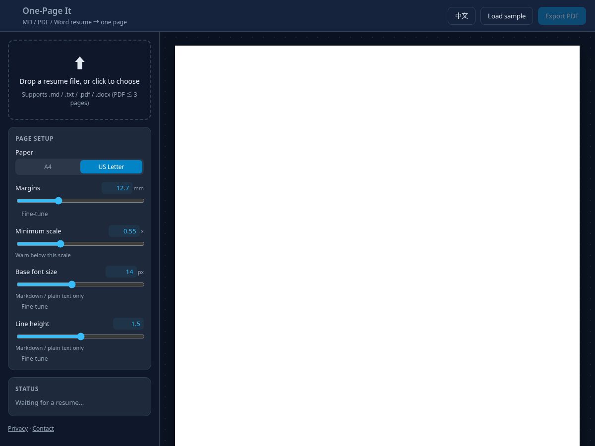Focus the Margins value field showing 12.7

coord(117,188)
